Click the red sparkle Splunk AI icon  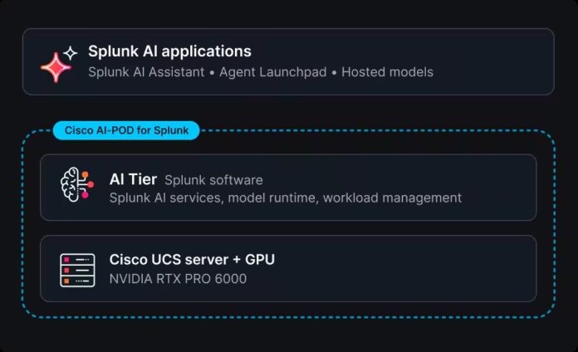tap(59, 64)
